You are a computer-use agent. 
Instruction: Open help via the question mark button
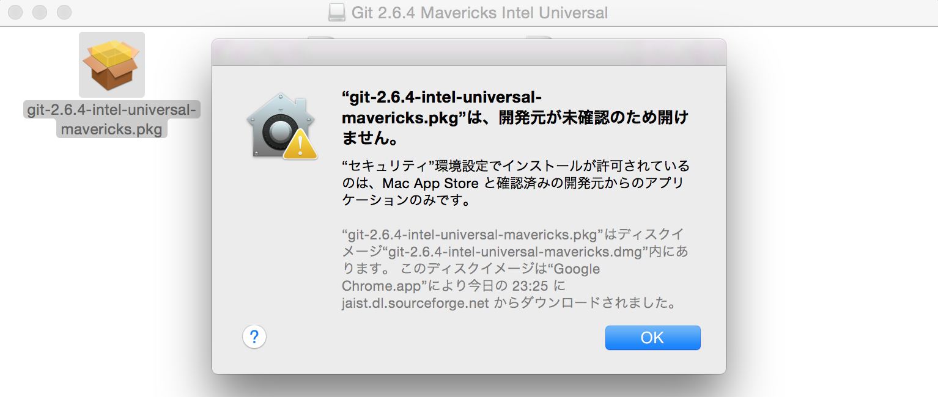click(x=254, y=337)
